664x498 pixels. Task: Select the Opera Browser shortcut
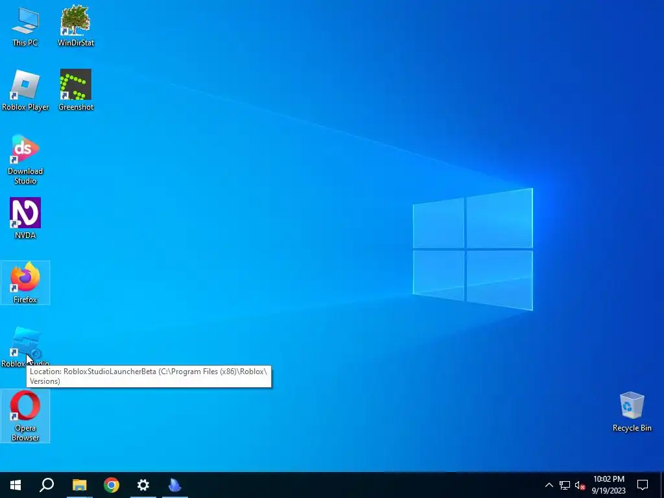(x=25, y=416)
